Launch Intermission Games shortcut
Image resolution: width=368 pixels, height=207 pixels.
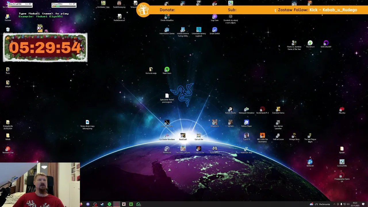tap(167, 31)
